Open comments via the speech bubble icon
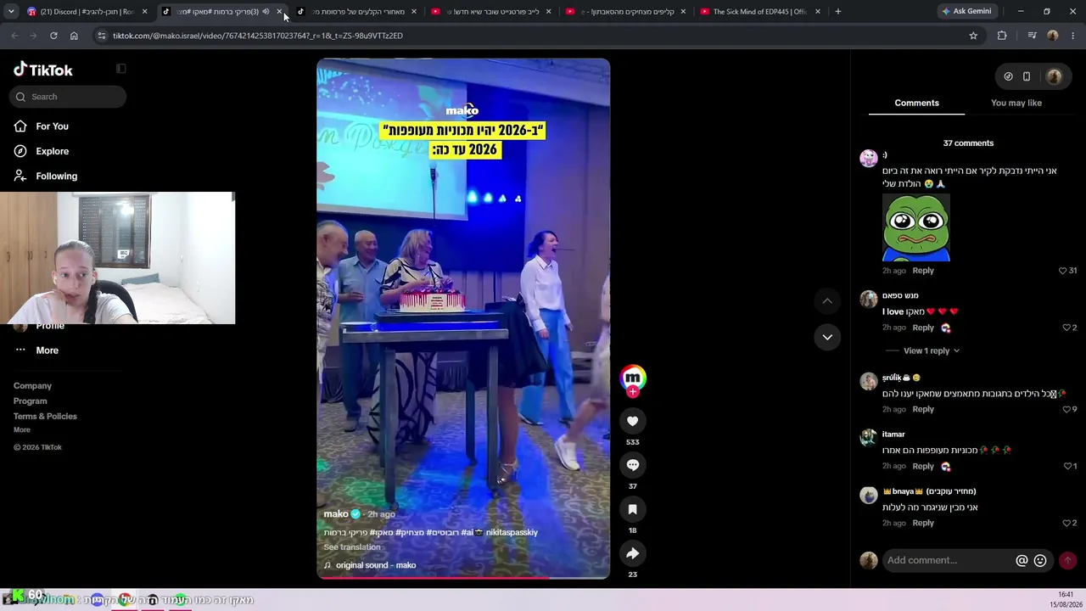 click(633, 465)
